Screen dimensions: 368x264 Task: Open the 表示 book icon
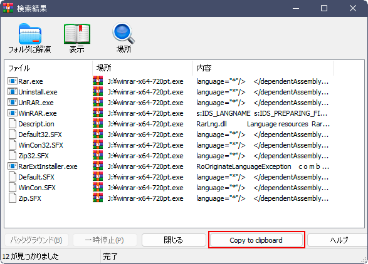[77, 34]
